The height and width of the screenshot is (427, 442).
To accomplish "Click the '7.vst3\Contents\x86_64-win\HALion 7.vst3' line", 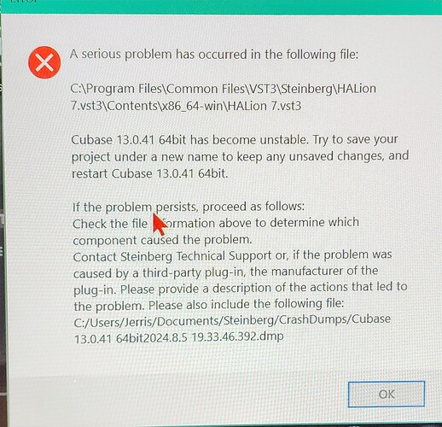I will (x=186, y=106).
